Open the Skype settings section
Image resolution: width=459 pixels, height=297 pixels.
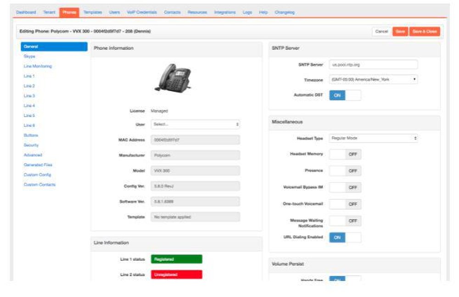[x=29, y=56]
